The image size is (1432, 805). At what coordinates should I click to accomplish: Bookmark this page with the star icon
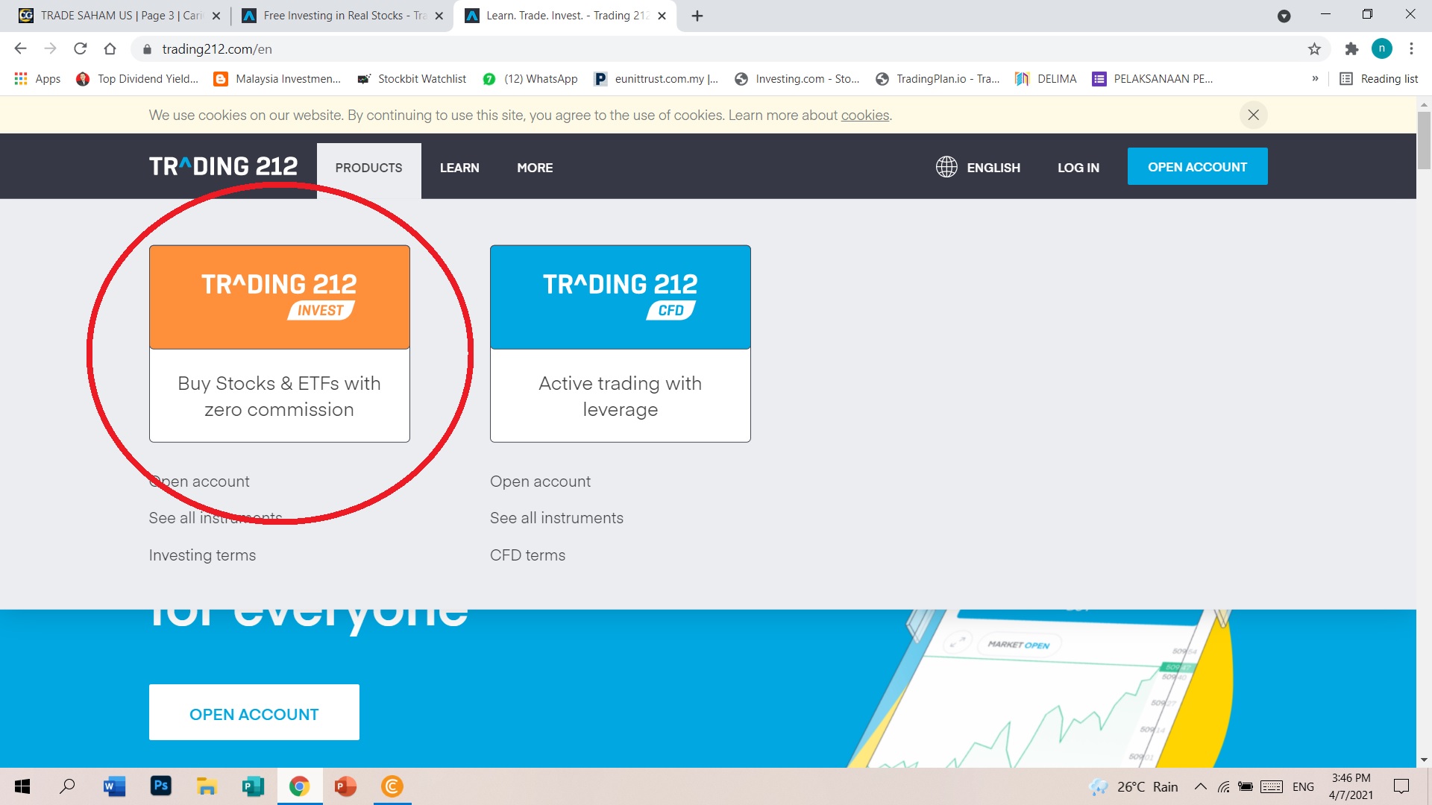[1314, 49]
